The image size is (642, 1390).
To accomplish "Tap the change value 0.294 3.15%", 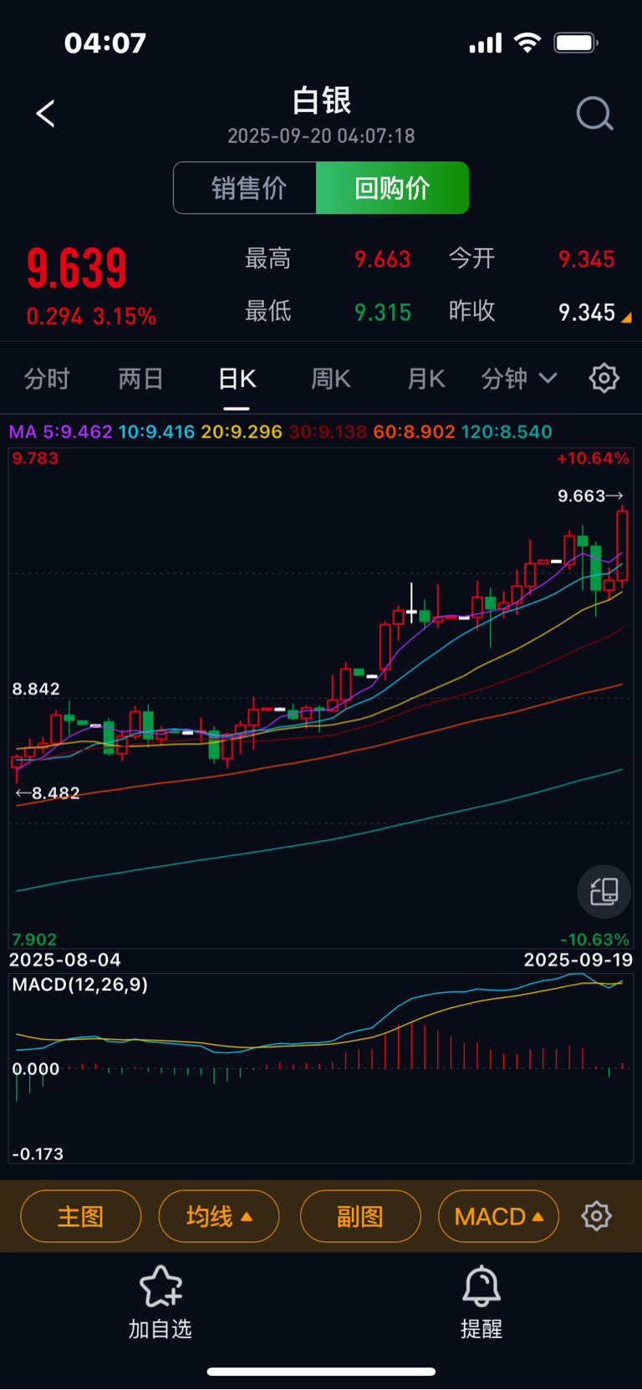I will click(91, 317).
